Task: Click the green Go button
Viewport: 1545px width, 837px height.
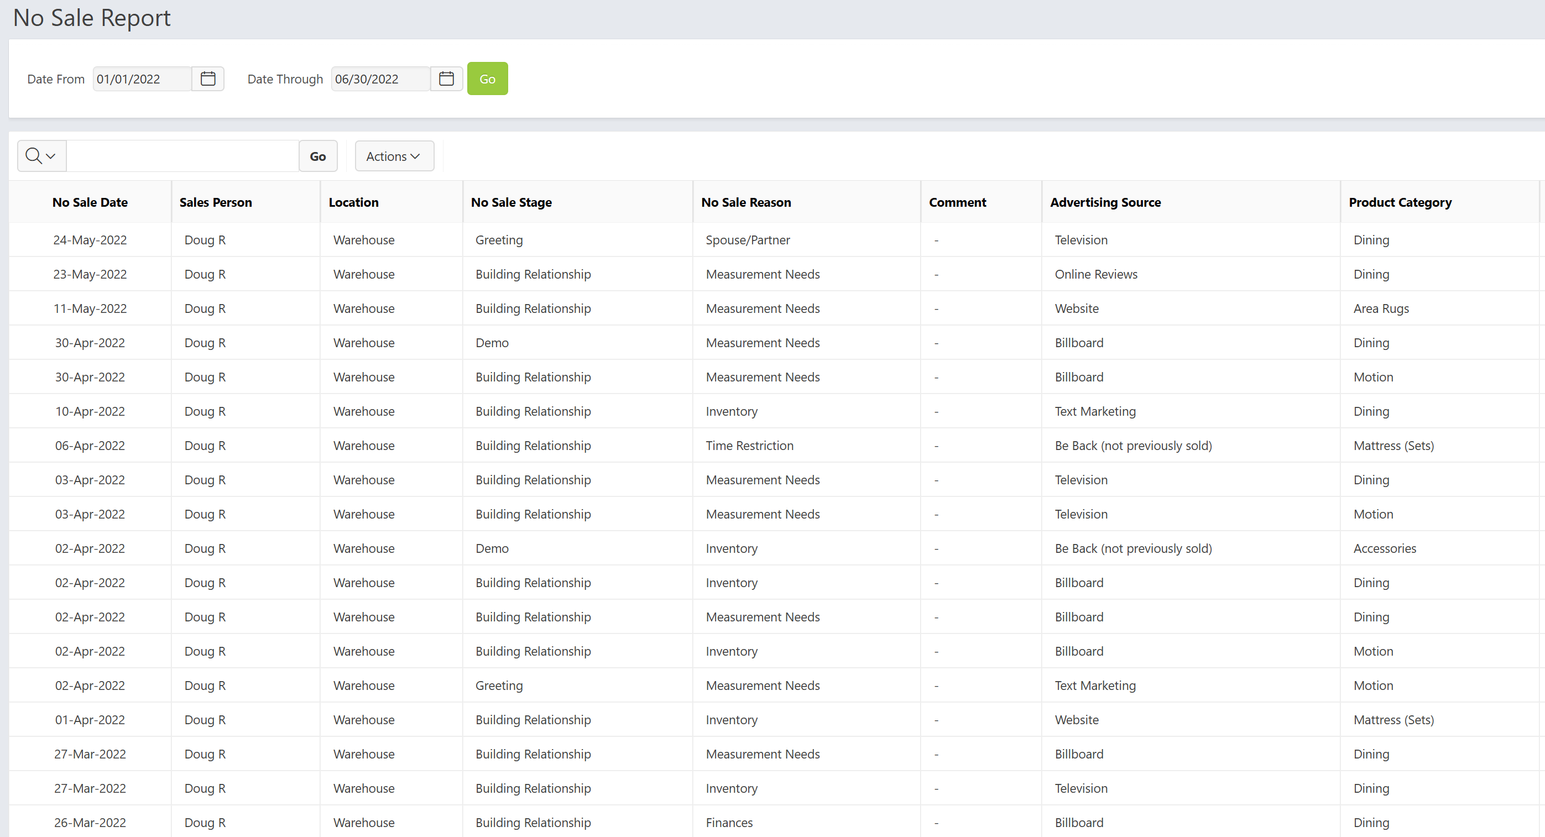Action: point(487,79)
